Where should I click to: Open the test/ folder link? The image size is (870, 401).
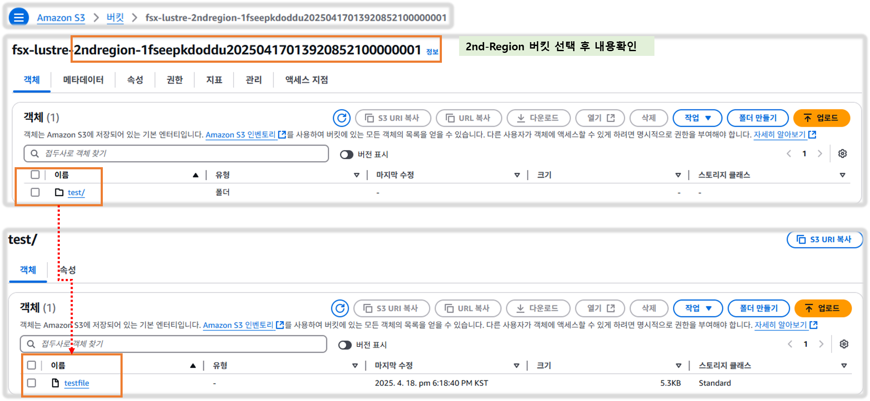click(x=76, y=193)
